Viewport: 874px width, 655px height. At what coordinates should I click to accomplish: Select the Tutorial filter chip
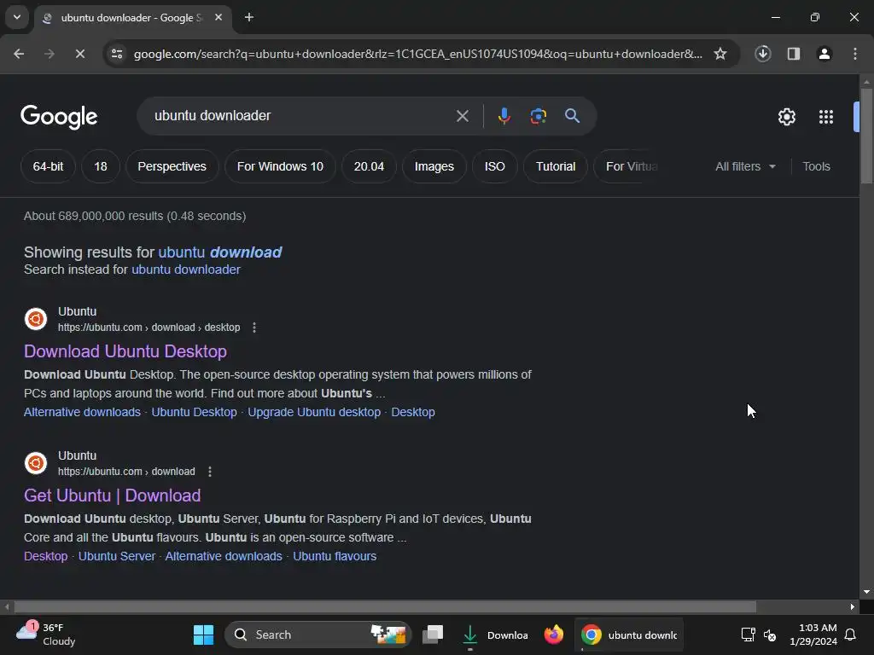point(555,166)
